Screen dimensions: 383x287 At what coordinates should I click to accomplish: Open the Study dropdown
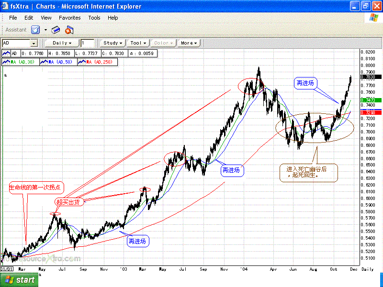point(113,43)
